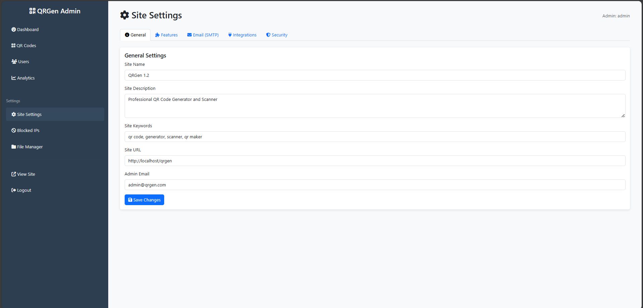Screen dimensions: 643x308
Task: Switch to the Integrations tab
Action: coord(242,35)
